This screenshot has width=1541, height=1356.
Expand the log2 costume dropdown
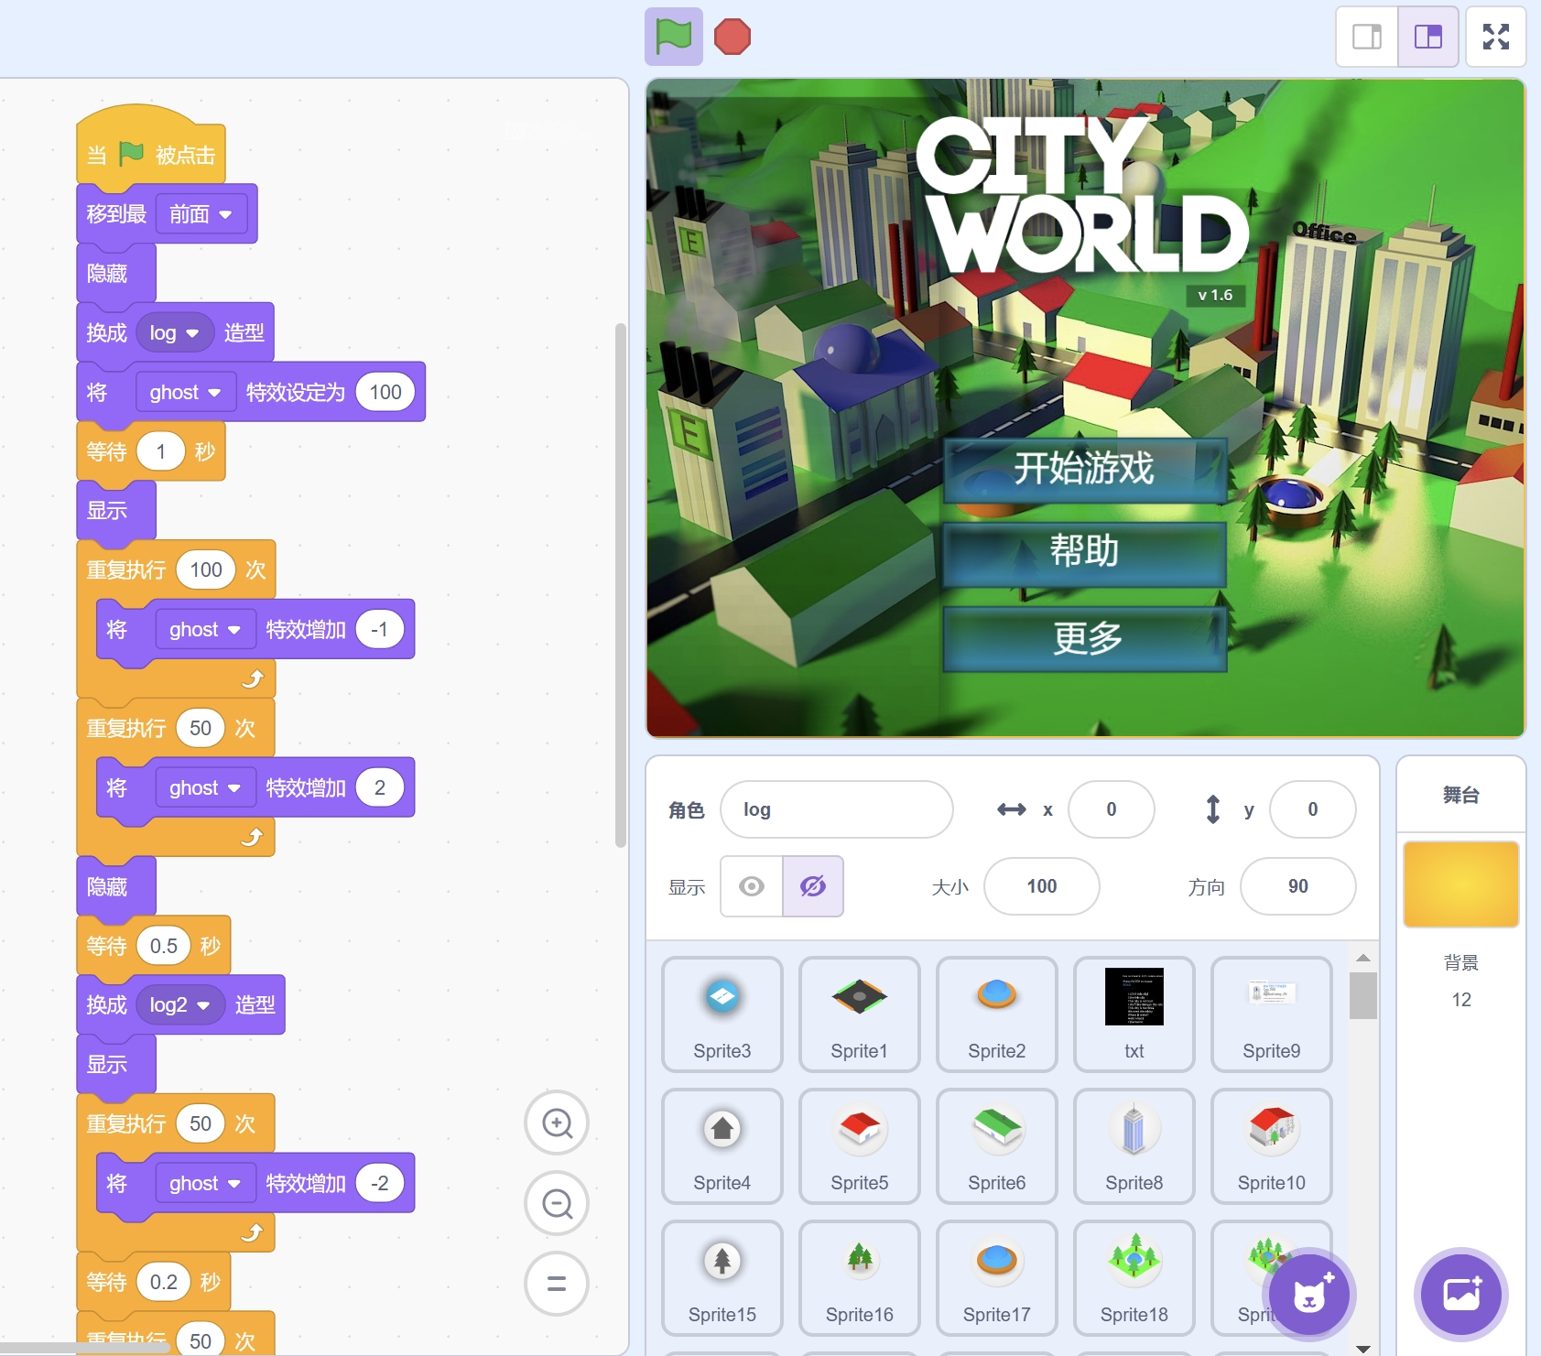pos(179,1005)
